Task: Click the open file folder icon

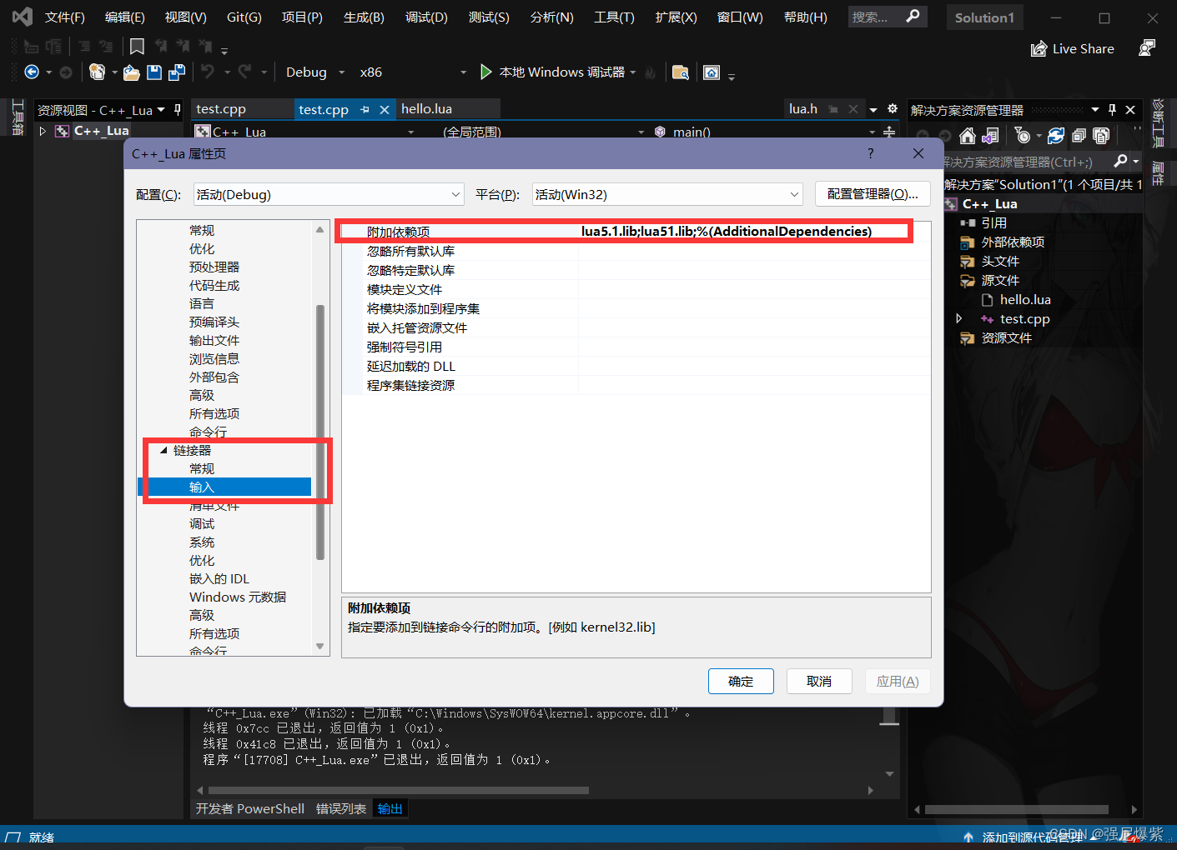Action: tap(132, 72)
